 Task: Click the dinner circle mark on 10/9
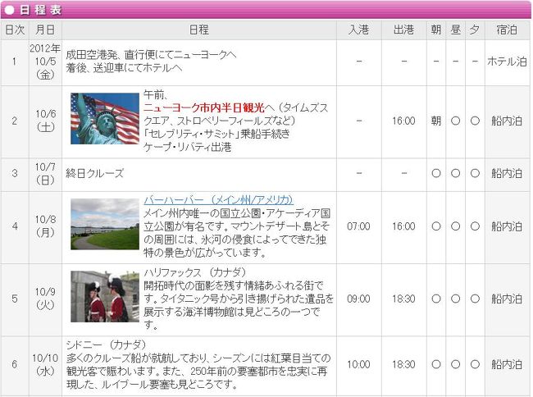pyautogui.click(x=475, y=299)
